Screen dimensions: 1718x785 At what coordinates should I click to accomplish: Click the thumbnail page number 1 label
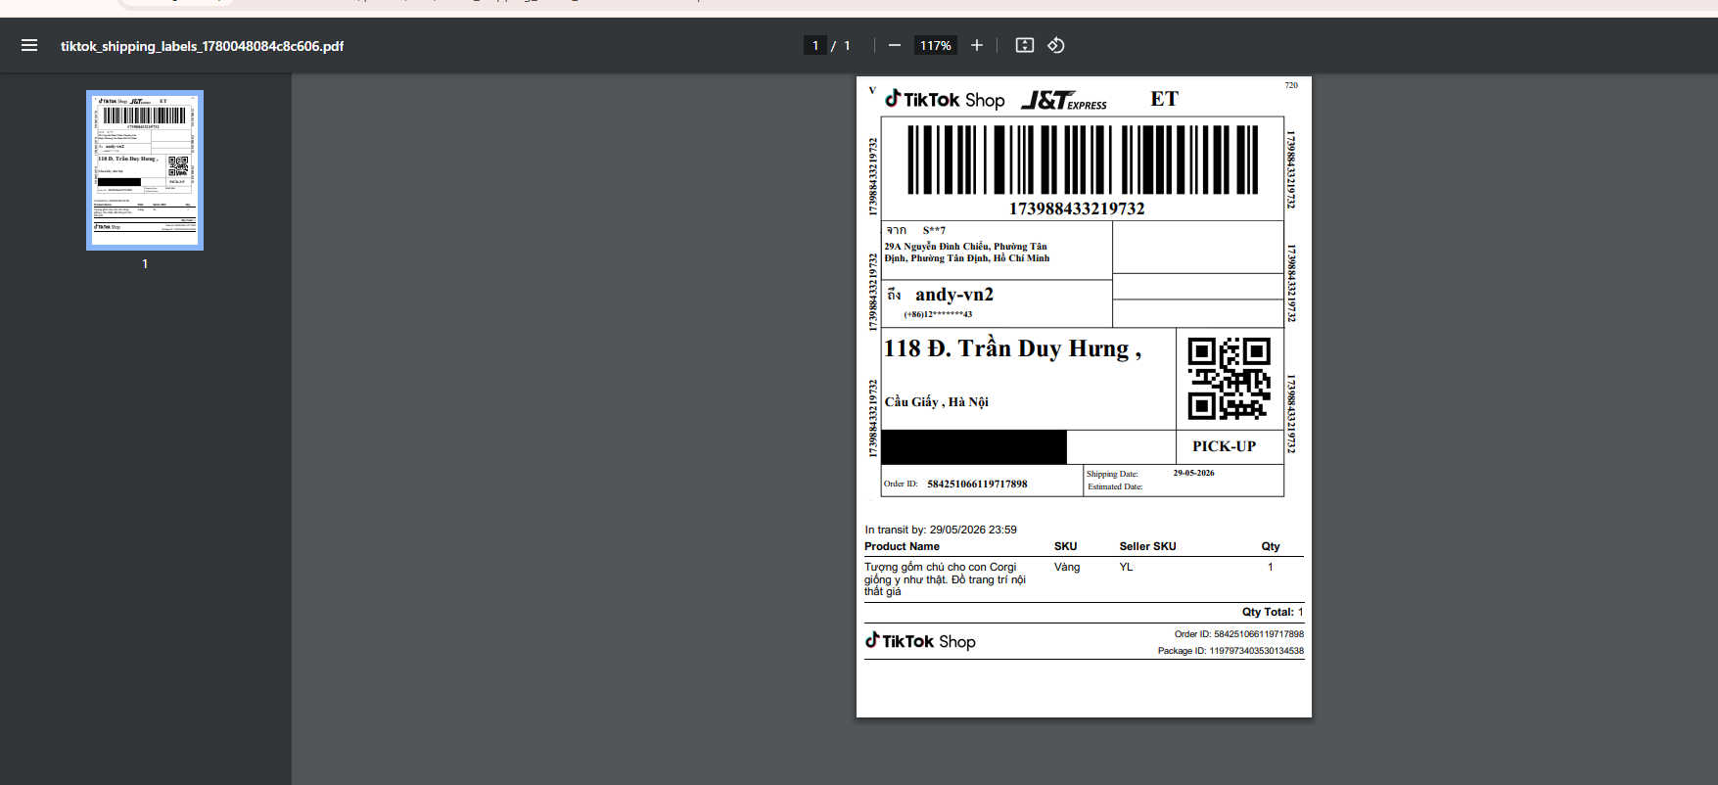tap(145, 264)
